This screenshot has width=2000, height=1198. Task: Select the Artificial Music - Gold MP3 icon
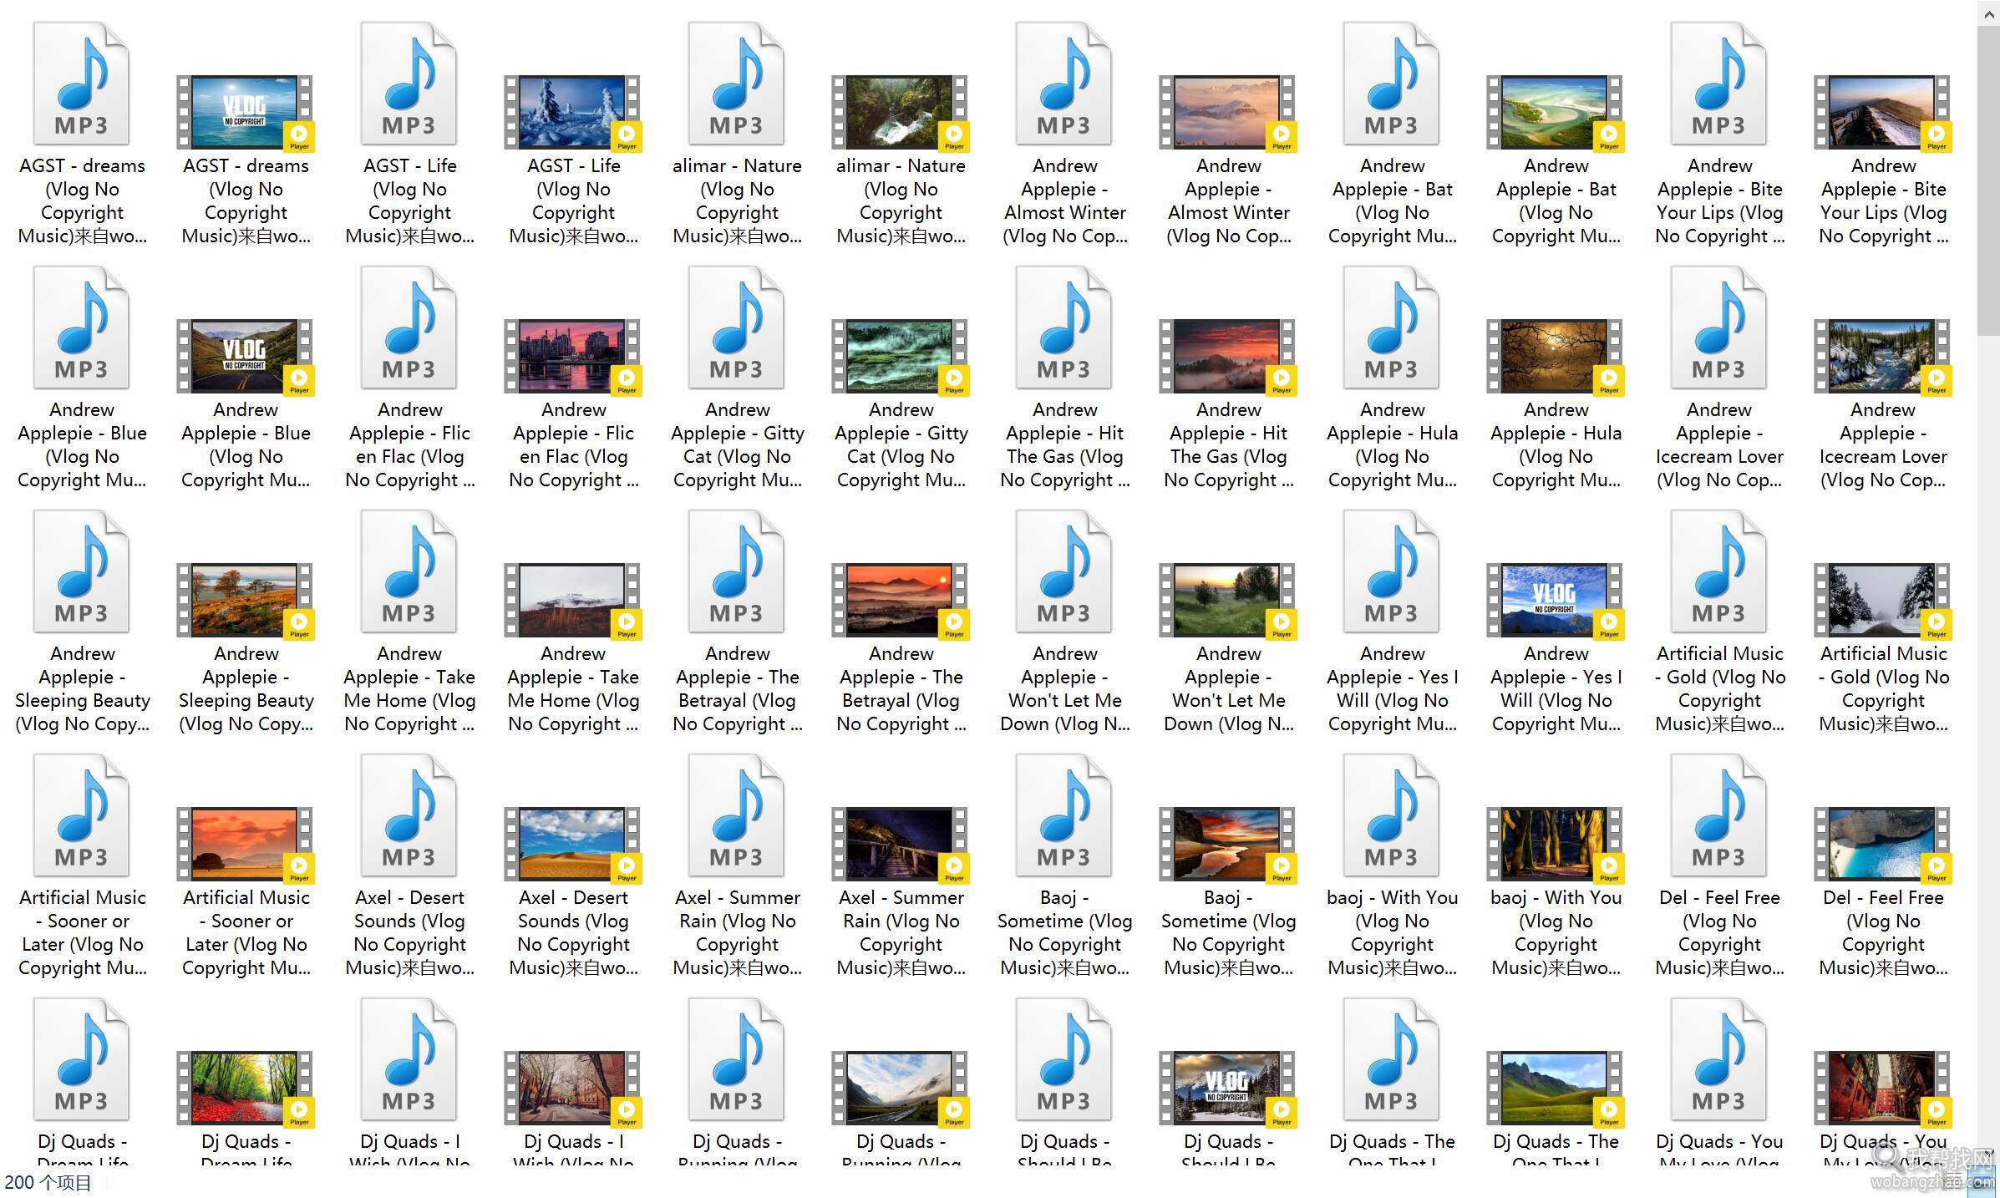[1718, 571]
